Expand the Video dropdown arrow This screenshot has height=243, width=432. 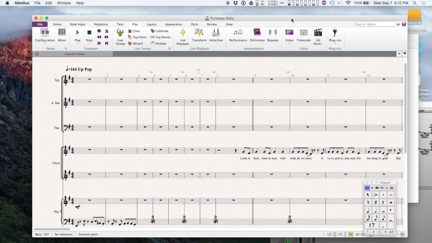tap(289, 43)
